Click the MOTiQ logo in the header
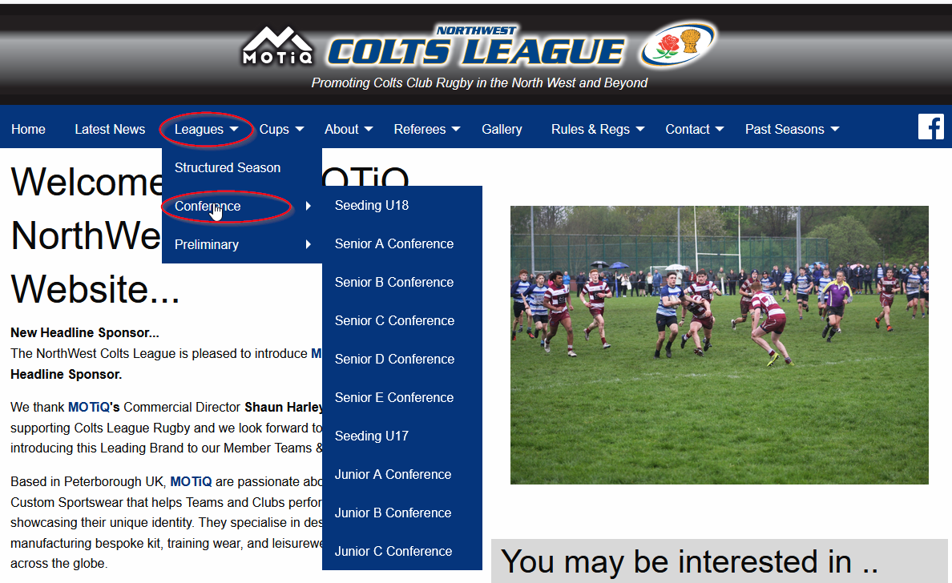Image resolution: width=952 pixels, height=583 pixels. 277,46
